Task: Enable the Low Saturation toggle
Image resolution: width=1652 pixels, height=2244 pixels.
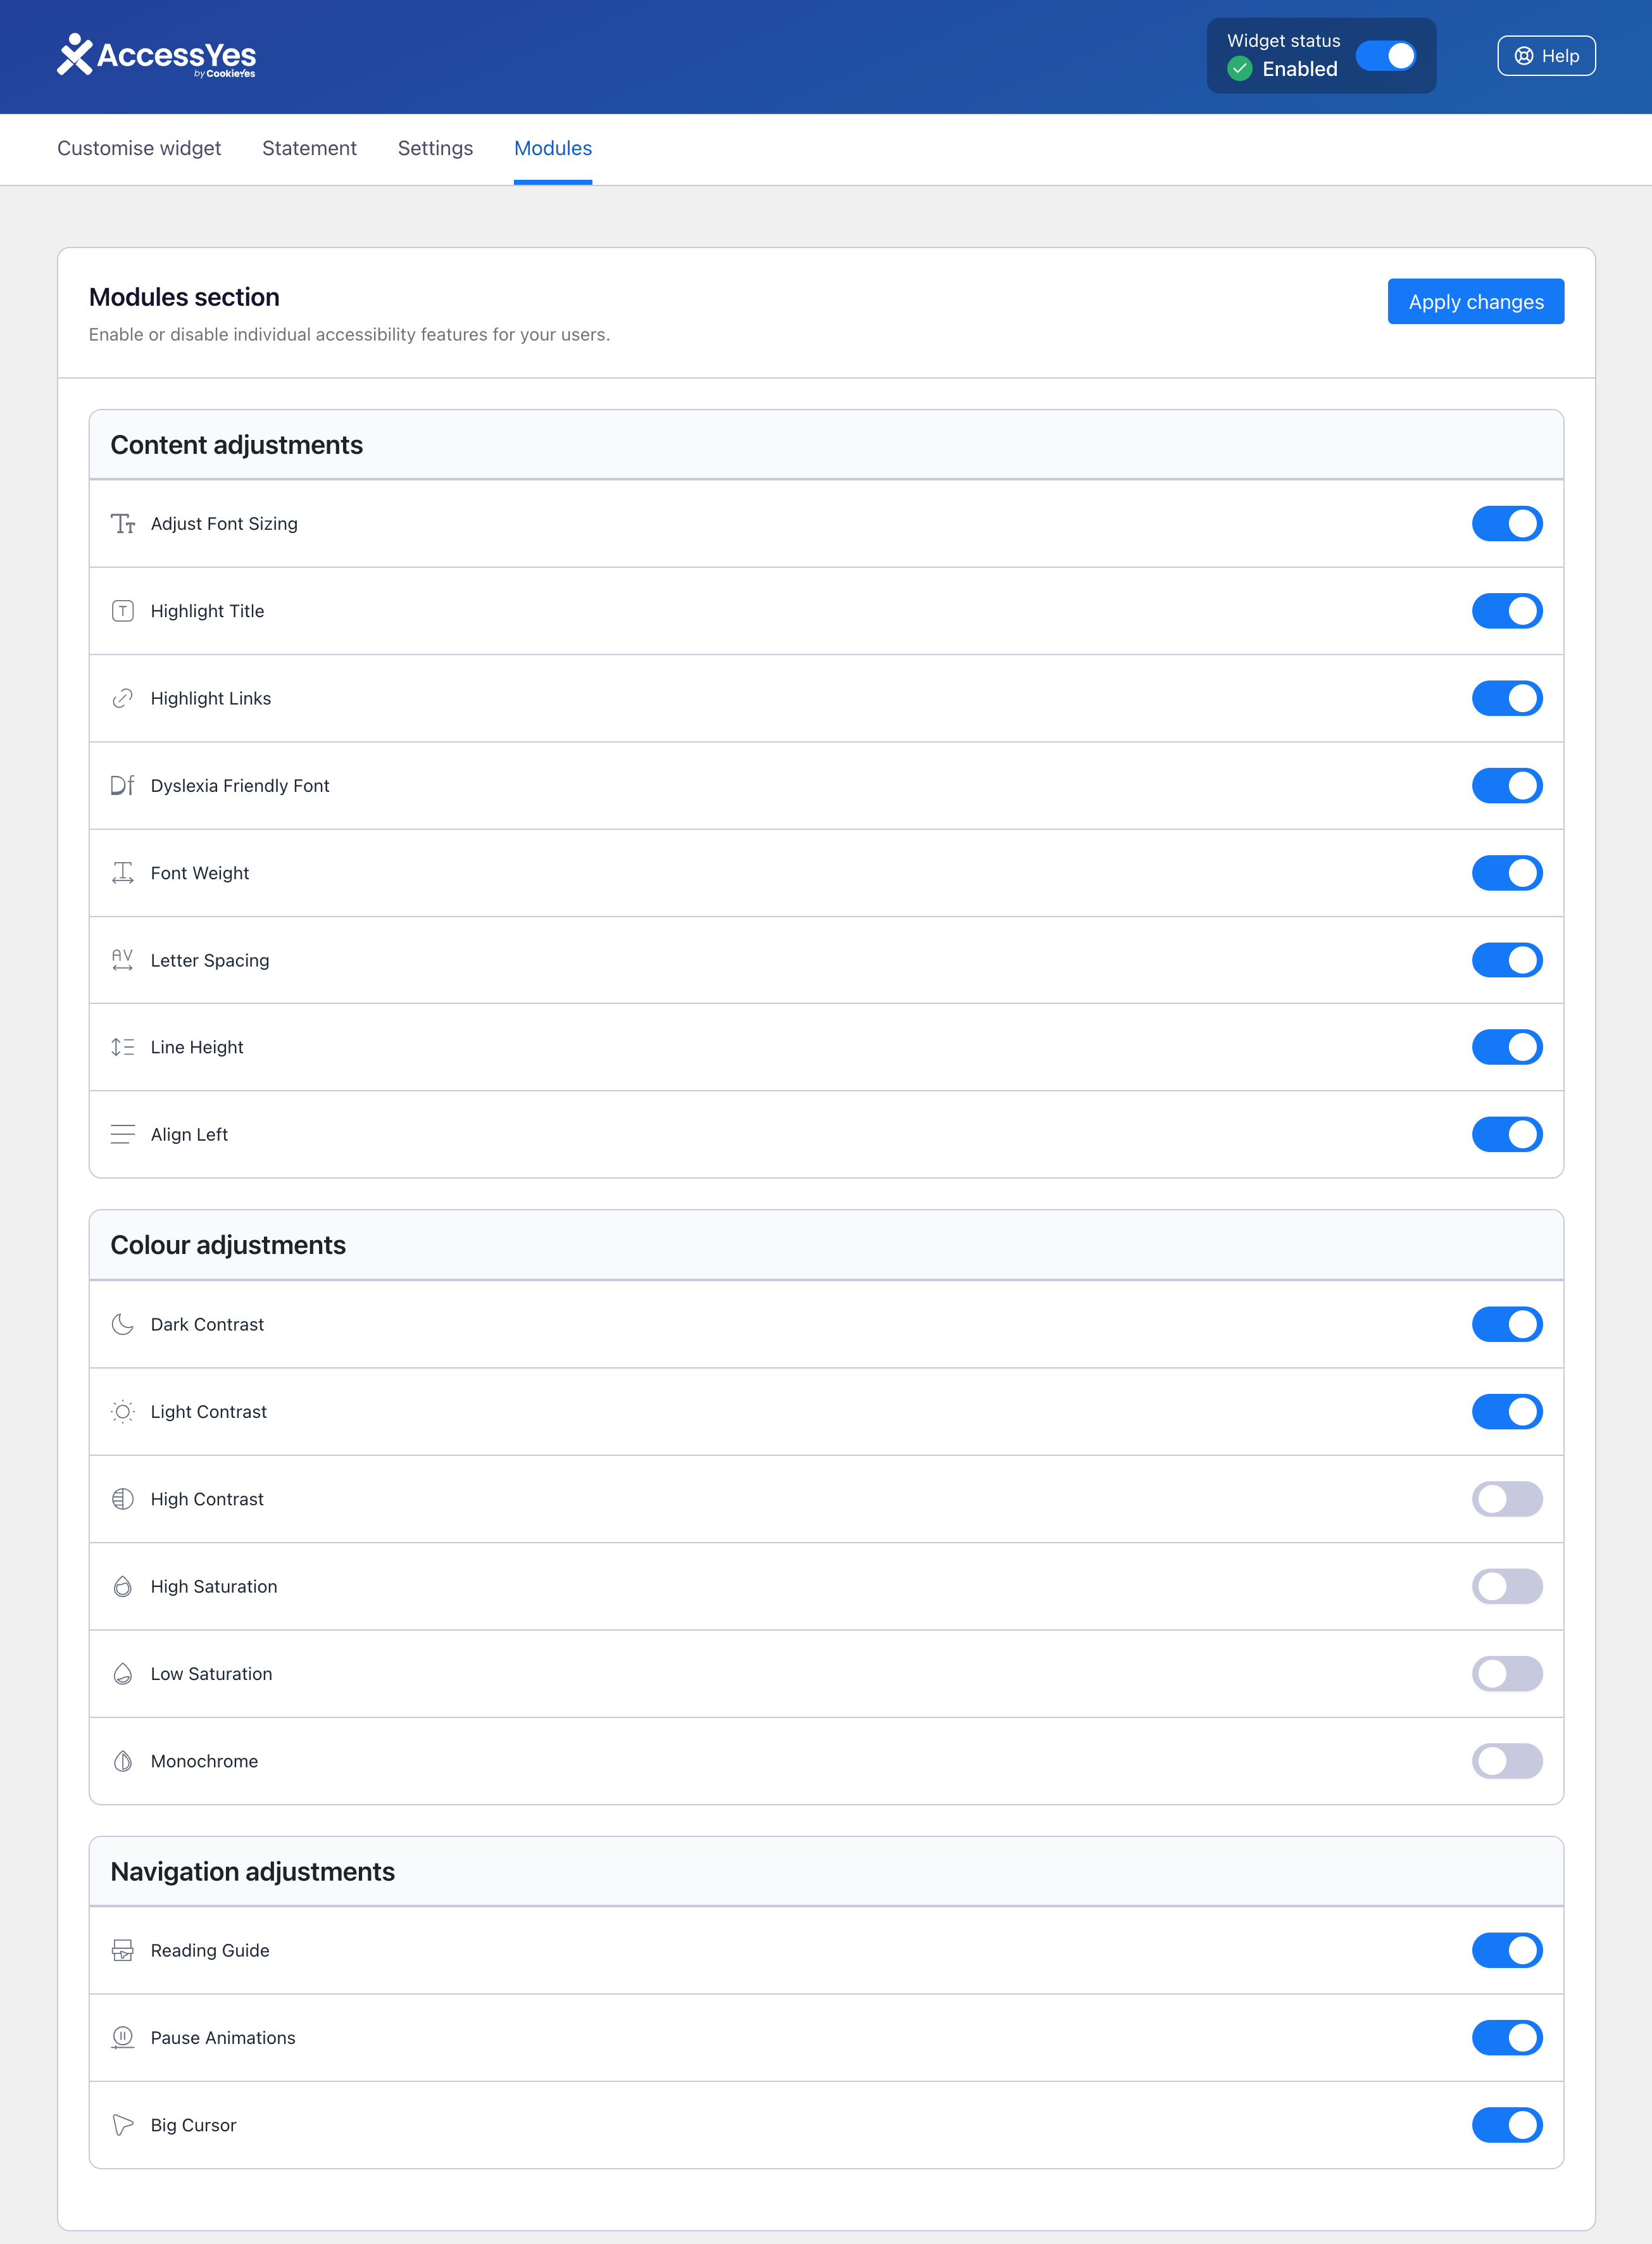Action: pyautogui.click(x=1506, y=1674)
